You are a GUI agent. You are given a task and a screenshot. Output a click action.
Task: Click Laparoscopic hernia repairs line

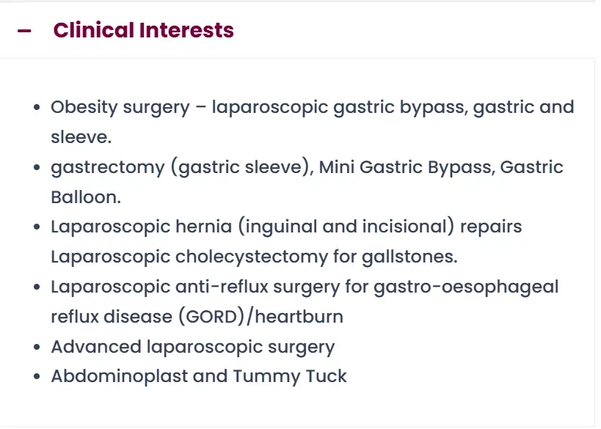click(x=286, y=227)
